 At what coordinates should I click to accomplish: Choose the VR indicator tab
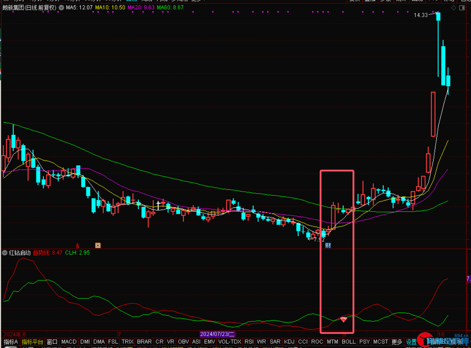pyautogui.click(x=171, y=342)
